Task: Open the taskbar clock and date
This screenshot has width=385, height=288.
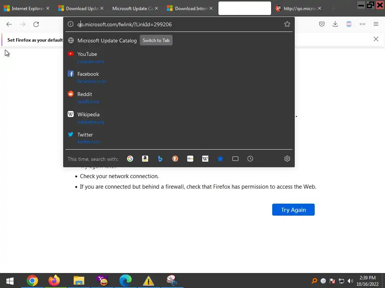Action: coord(368,281)
